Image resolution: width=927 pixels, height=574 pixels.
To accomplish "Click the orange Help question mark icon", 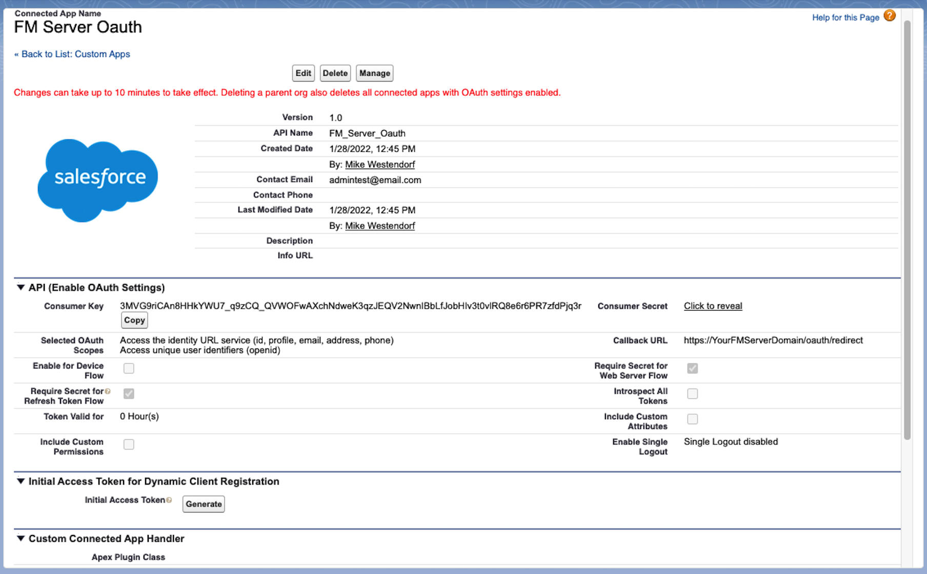I will [890, 16].
